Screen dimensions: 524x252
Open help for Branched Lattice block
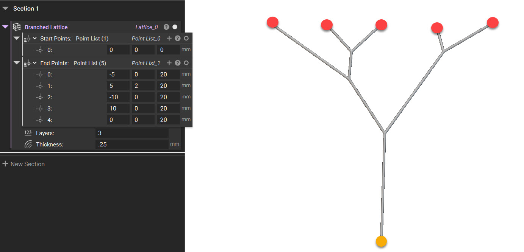[166, 27]
